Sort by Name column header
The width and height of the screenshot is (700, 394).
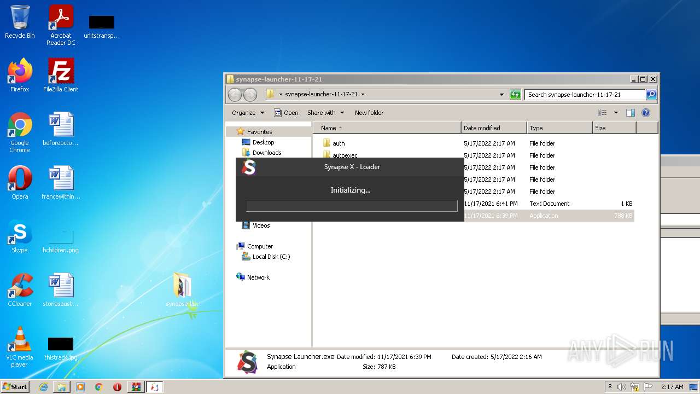(x=387, y=128)
